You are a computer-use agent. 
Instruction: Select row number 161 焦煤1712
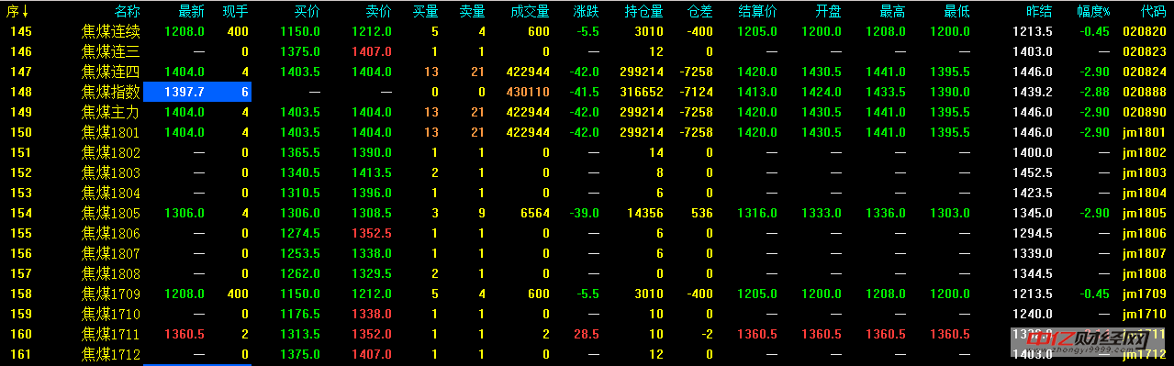587,354
